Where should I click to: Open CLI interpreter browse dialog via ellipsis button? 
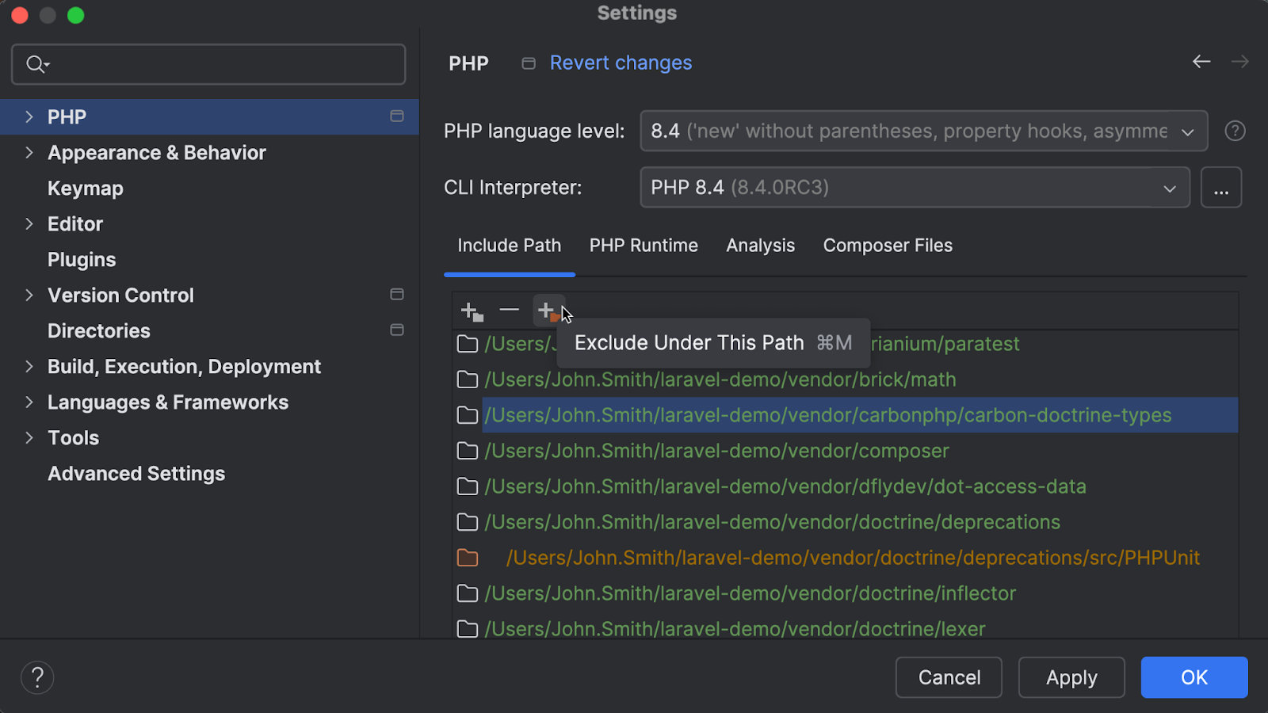(1220, 188)
